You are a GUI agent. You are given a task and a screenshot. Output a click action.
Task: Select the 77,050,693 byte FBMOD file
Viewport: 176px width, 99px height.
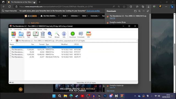46,50
